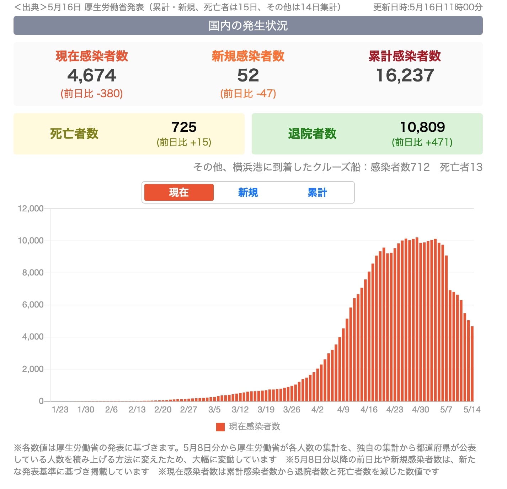Click the green 退院者数 panel label
Screen dimensions: 507x489
(312, 134)
